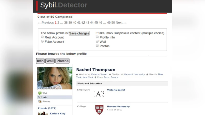The width and height of the screenshot is (205, 115).
Task: Check the Photos suspicious content checkbox
Action: (x=97, y=46)
